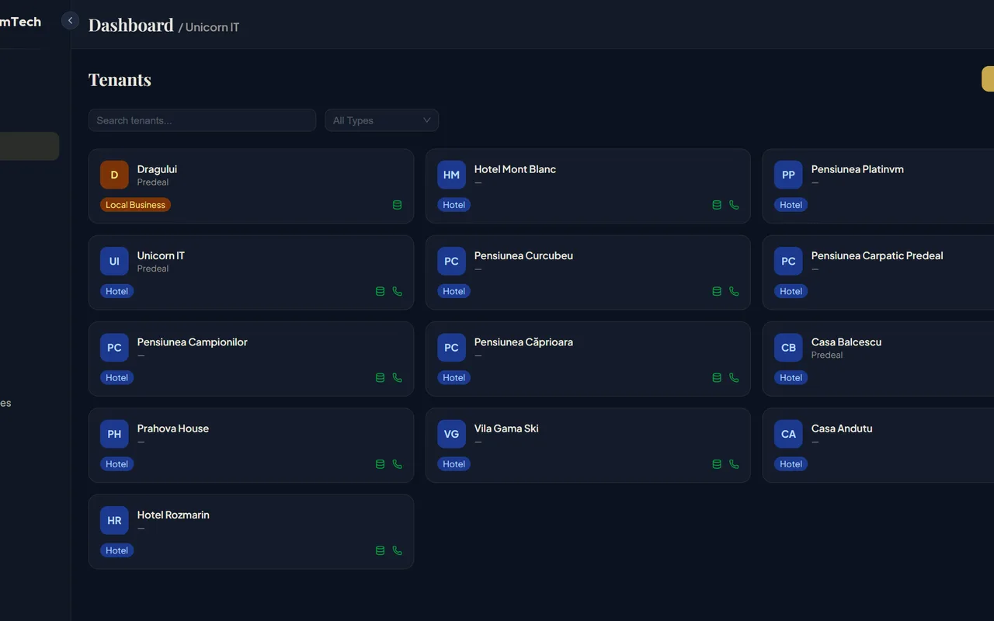The image size is (994, 621).
Task: Open the Pensiunea Căprioara tenant name
Action: tap(523, 342)
